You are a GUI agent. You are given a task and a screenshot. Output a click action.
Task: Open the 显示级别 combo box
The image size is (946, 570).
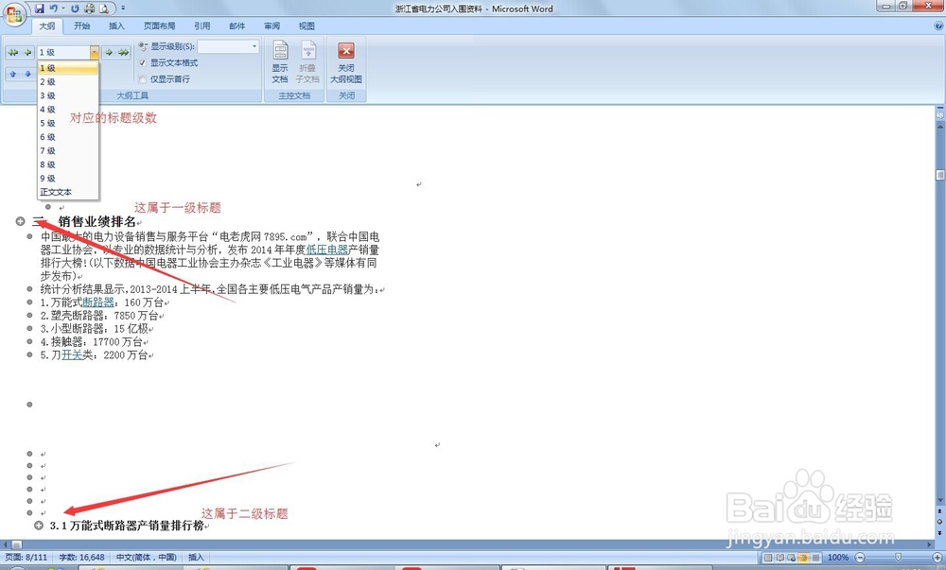tap(229, 46)
